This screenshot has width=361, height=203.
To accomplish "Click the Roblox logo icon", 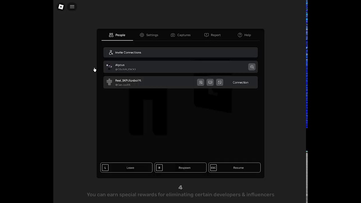I will (x=61, y=7).
